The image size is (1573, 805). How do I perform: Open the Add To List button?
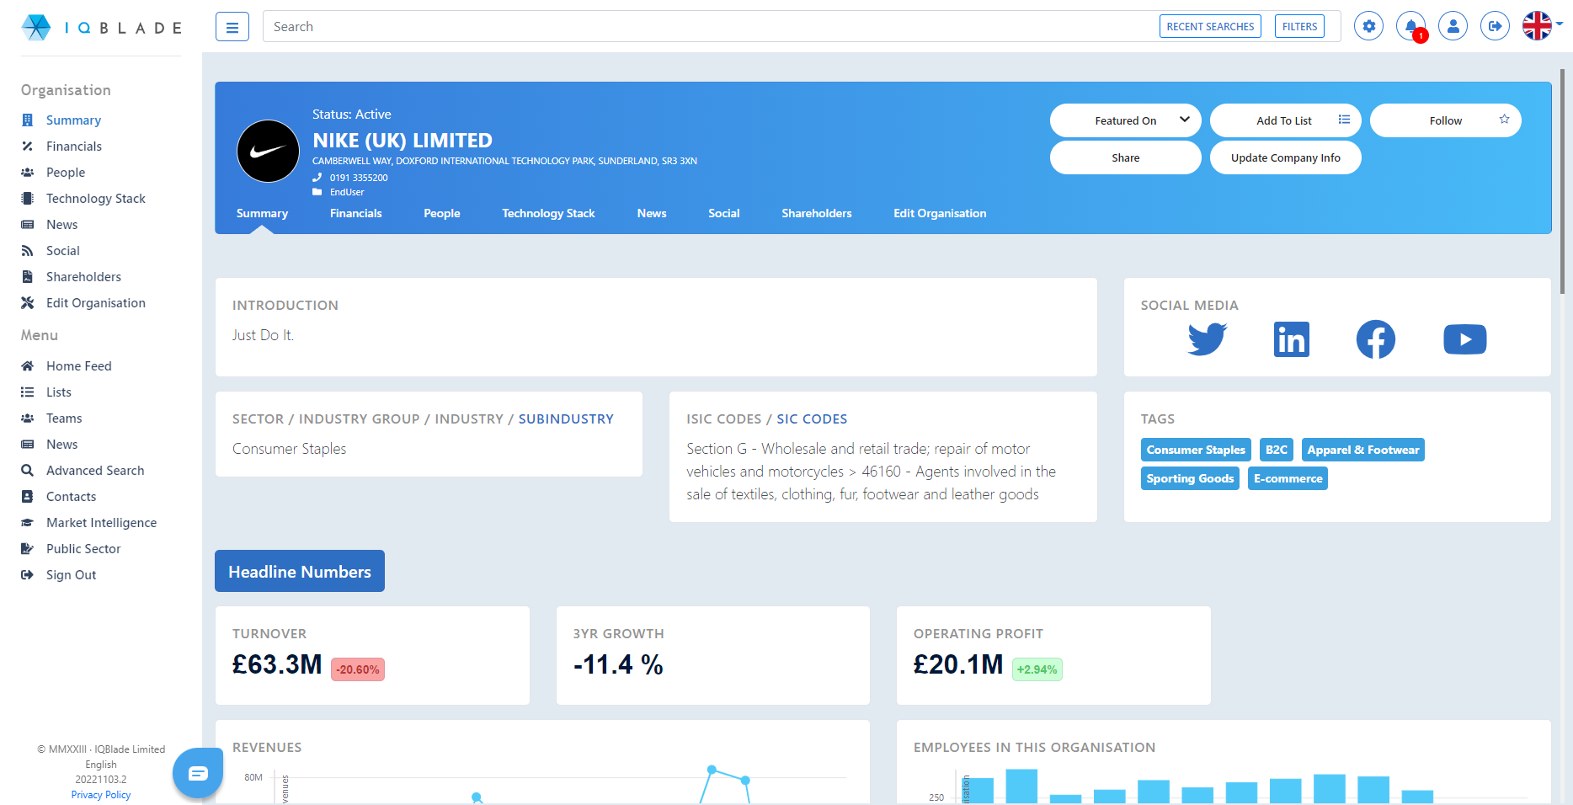[x=1285, y=120]
